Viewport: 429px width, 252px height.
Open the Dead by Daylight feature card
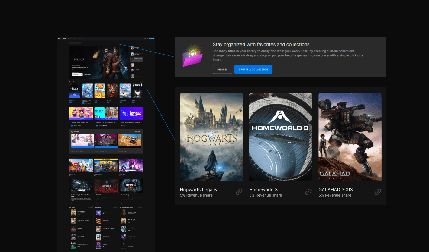131,191
